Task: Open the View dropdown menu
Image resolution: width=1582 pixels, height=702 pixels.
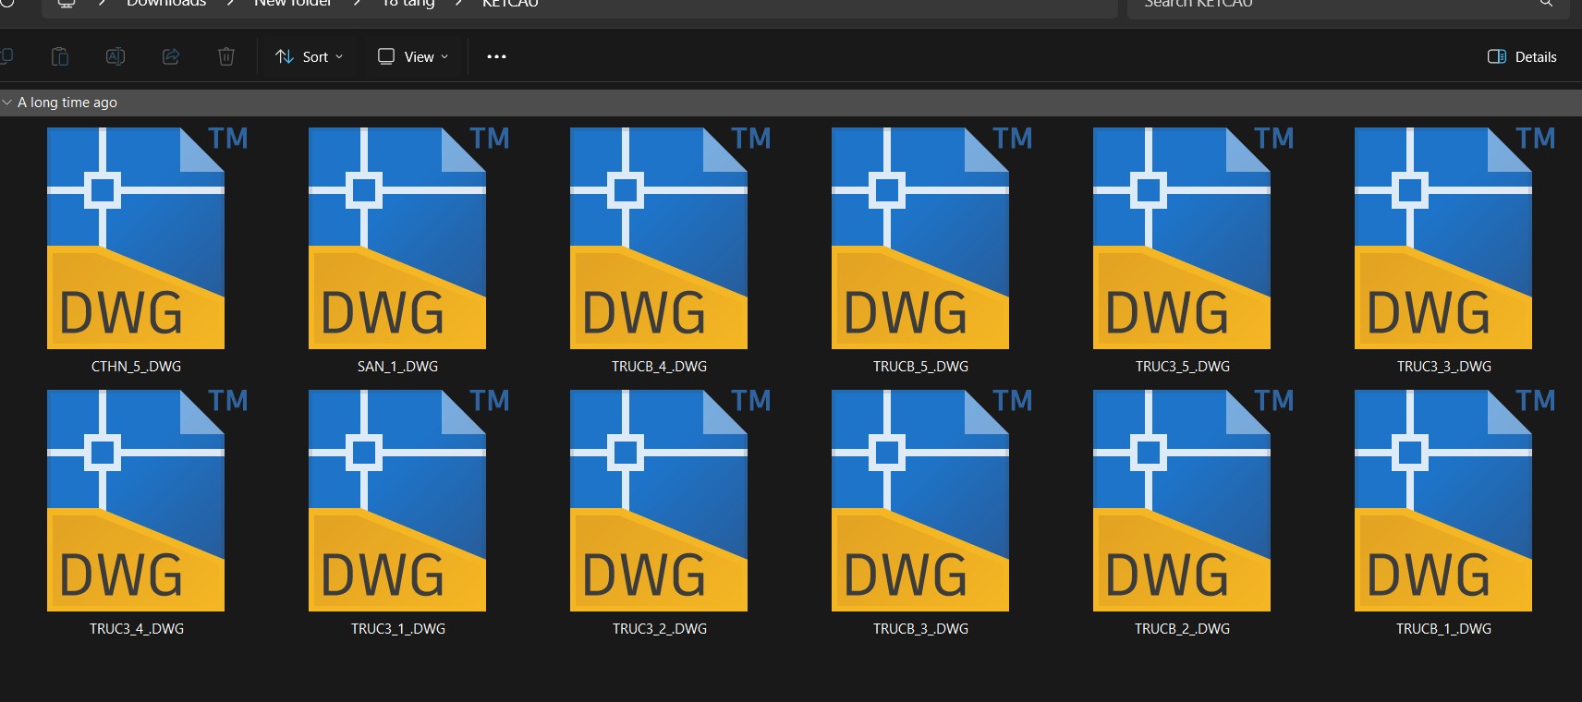Action: [x=413, y=56]
